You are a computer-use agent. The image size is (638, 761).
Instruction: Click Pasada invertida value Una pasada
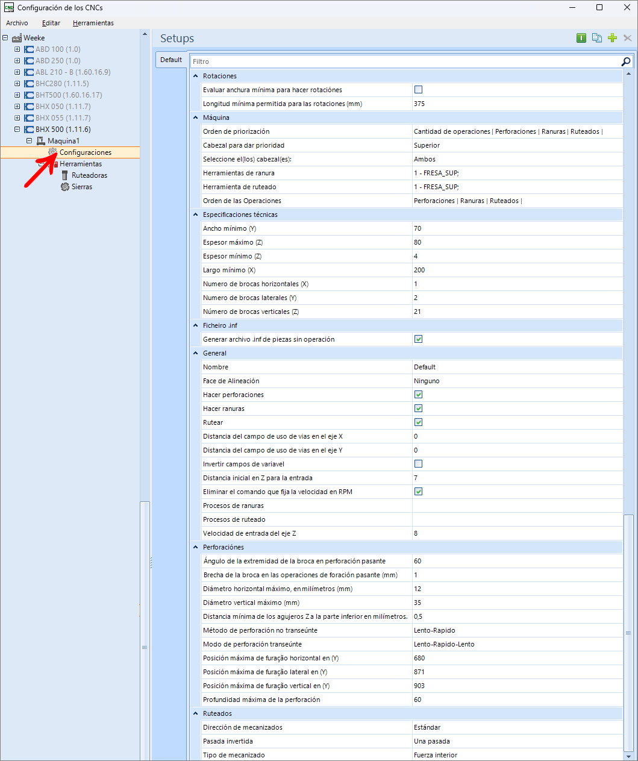click(x=518, y=741)
